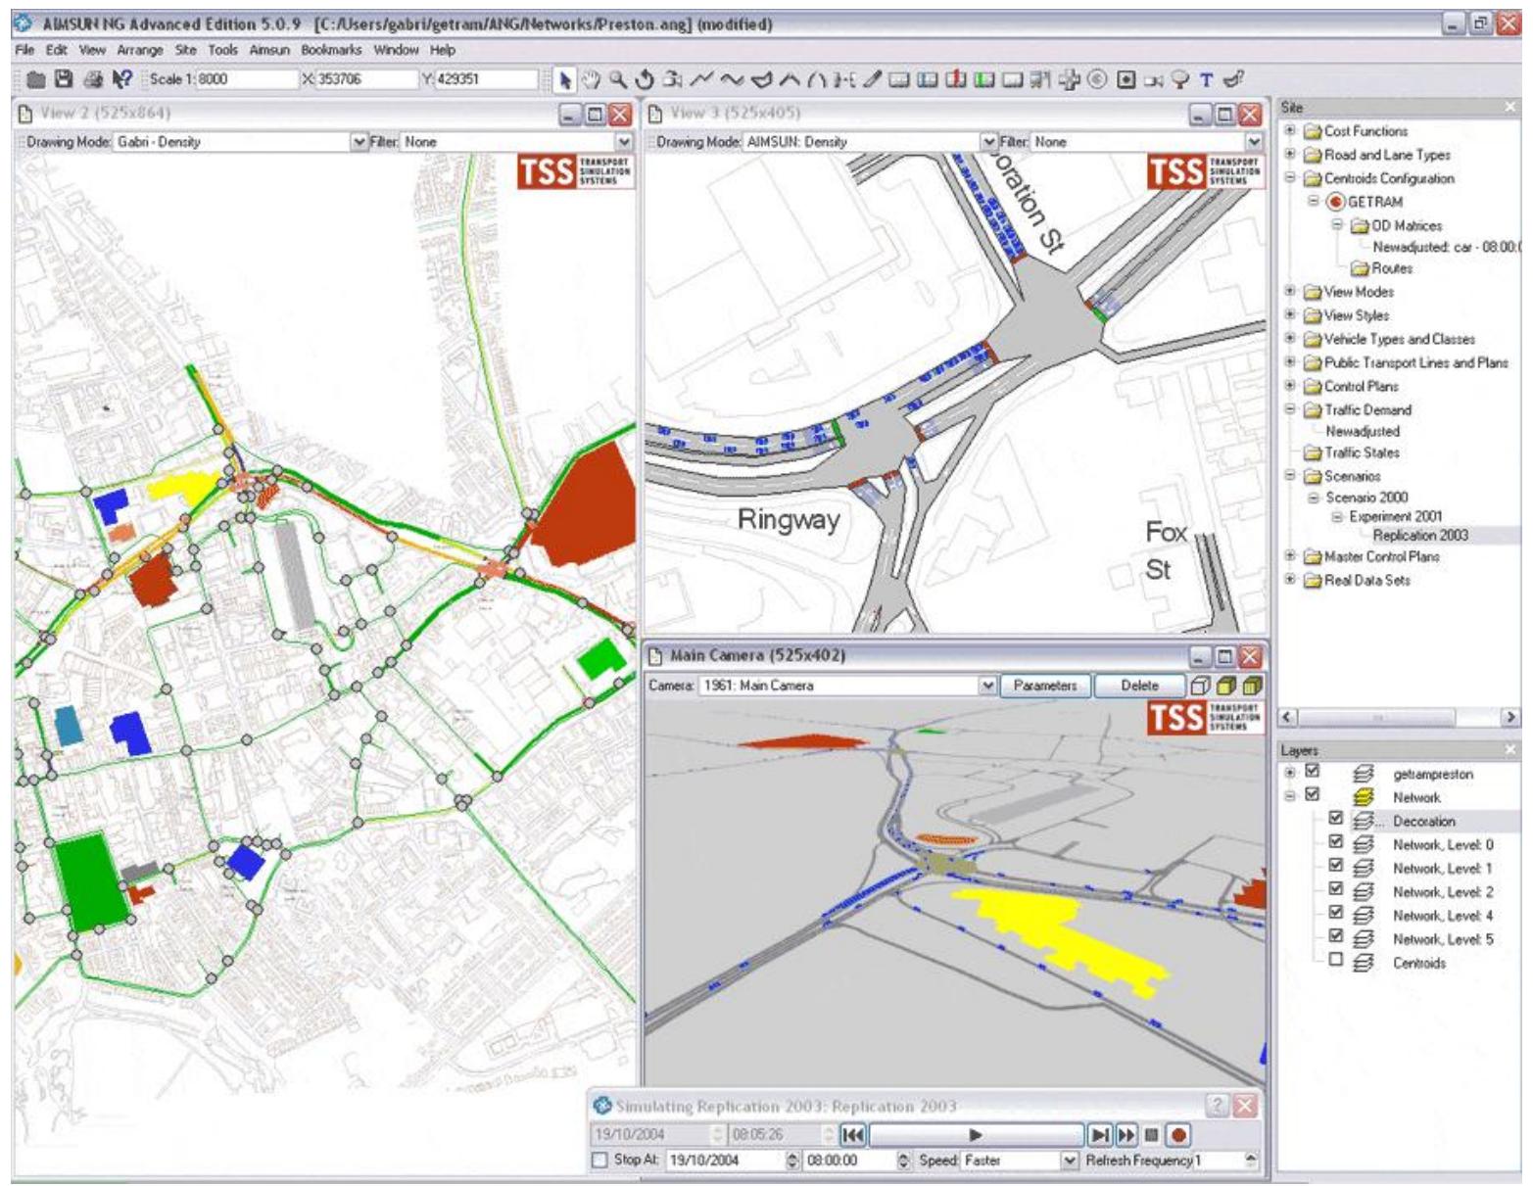Screen dimensions: 1533x1186
Task: Select the text T tool in toolbar
Action: coord(1207,80)
